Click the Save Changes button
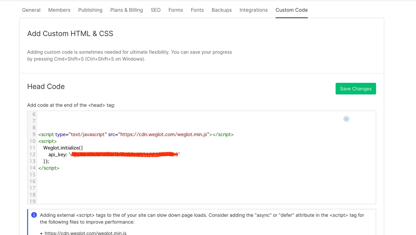The width and height of the screenshot is (416, 235). [356, 89]
